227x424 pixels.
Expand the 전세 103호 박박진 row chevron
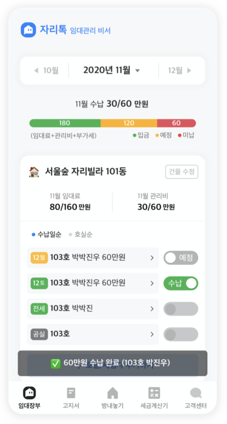coord(152,309)
